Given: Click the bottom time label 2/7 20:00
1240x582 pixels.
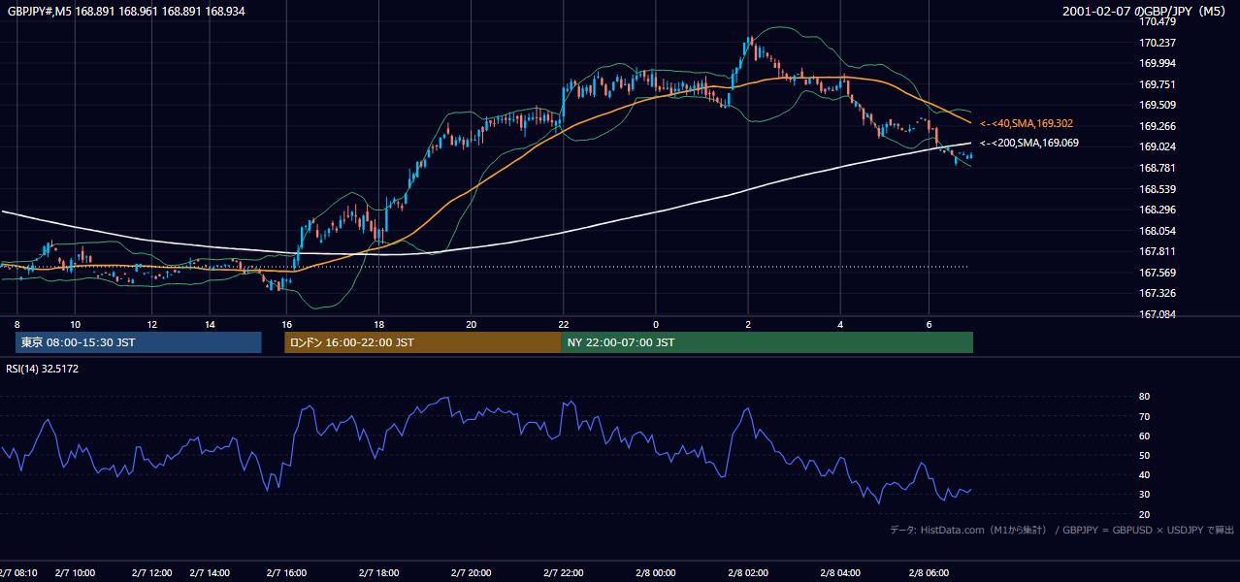Looking at the screenshot, I should (471, 573).
